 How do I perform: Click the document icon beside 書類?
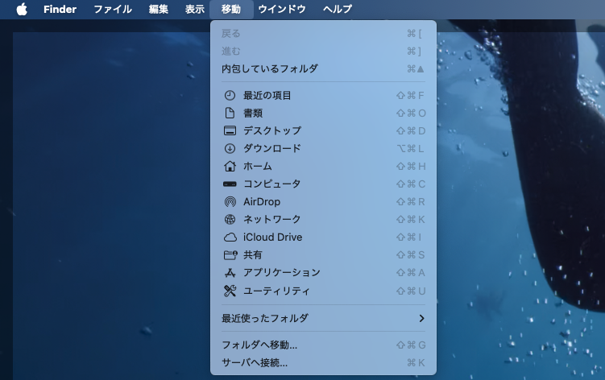pos(230,114)
